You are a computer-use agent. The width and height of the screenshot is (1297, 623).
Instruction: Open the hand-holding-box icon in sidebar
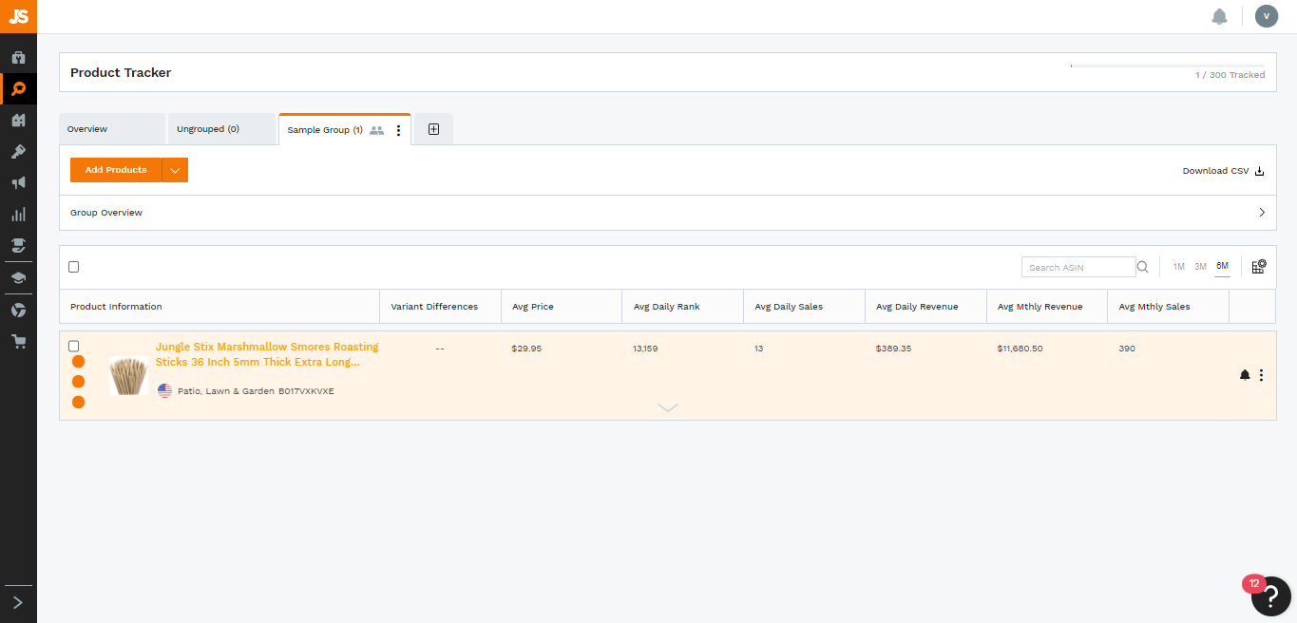pyautogui.click(x=18, y=246)
